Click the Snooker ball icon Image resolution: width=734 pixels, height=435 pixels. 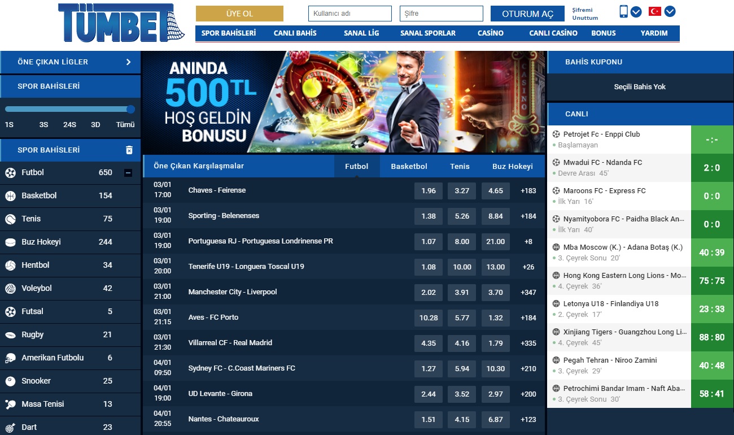point(10,381)
